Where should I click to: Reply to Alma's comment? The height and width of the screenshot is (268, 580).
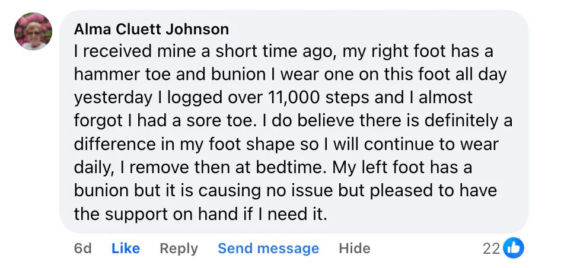click(x=179, y=248)
